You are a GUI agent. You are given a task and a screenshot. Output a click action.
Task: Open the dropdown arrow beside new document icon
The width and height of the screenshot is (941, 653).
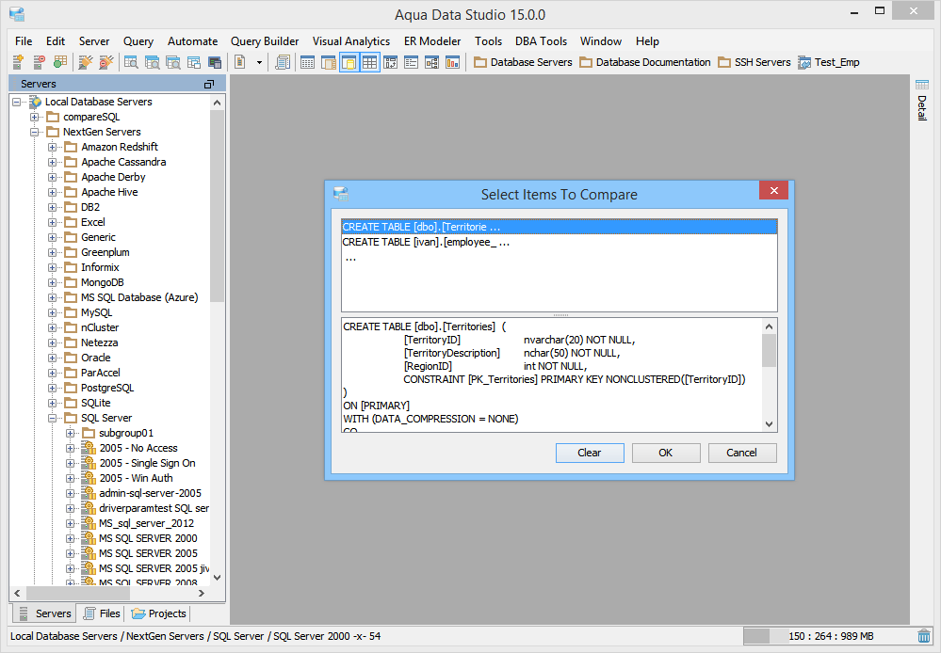pos(259,62)
